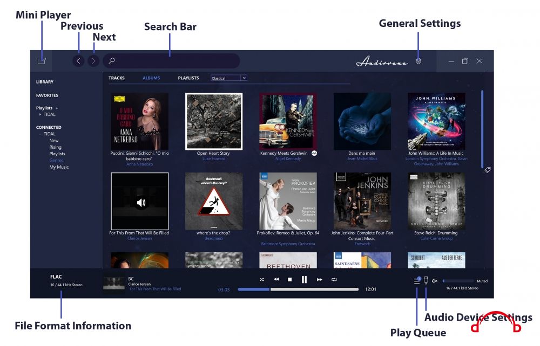Skip to the next track with fast-forward
The image size is (540, 346).
pyautogui.click(x=319, y=279)
